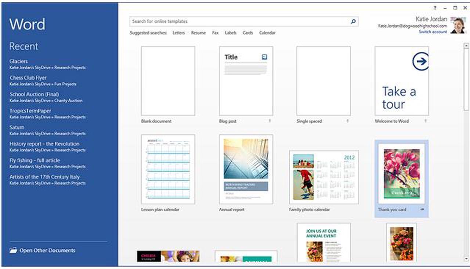The image size is (470, 269).
Task: Open the recent Saturn document
Action: click(x=47, y=130)
